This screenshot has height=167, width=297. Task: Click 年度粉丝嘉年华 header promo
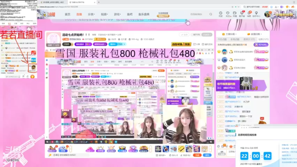[x=163, y=14]
